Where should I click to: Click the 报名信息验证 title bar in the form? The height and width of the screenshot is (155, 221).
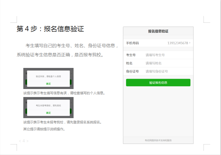click(x=158, y=31)
